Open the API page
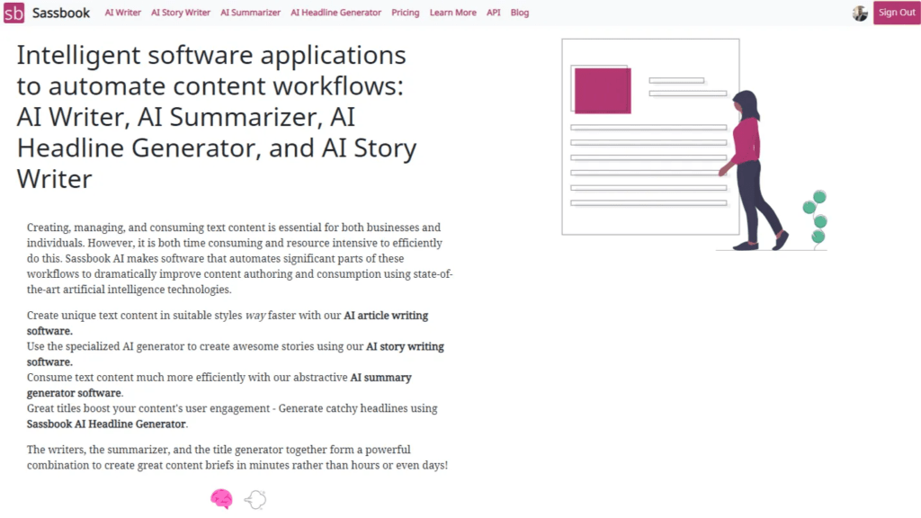921x518 pixels. [494, 13]
